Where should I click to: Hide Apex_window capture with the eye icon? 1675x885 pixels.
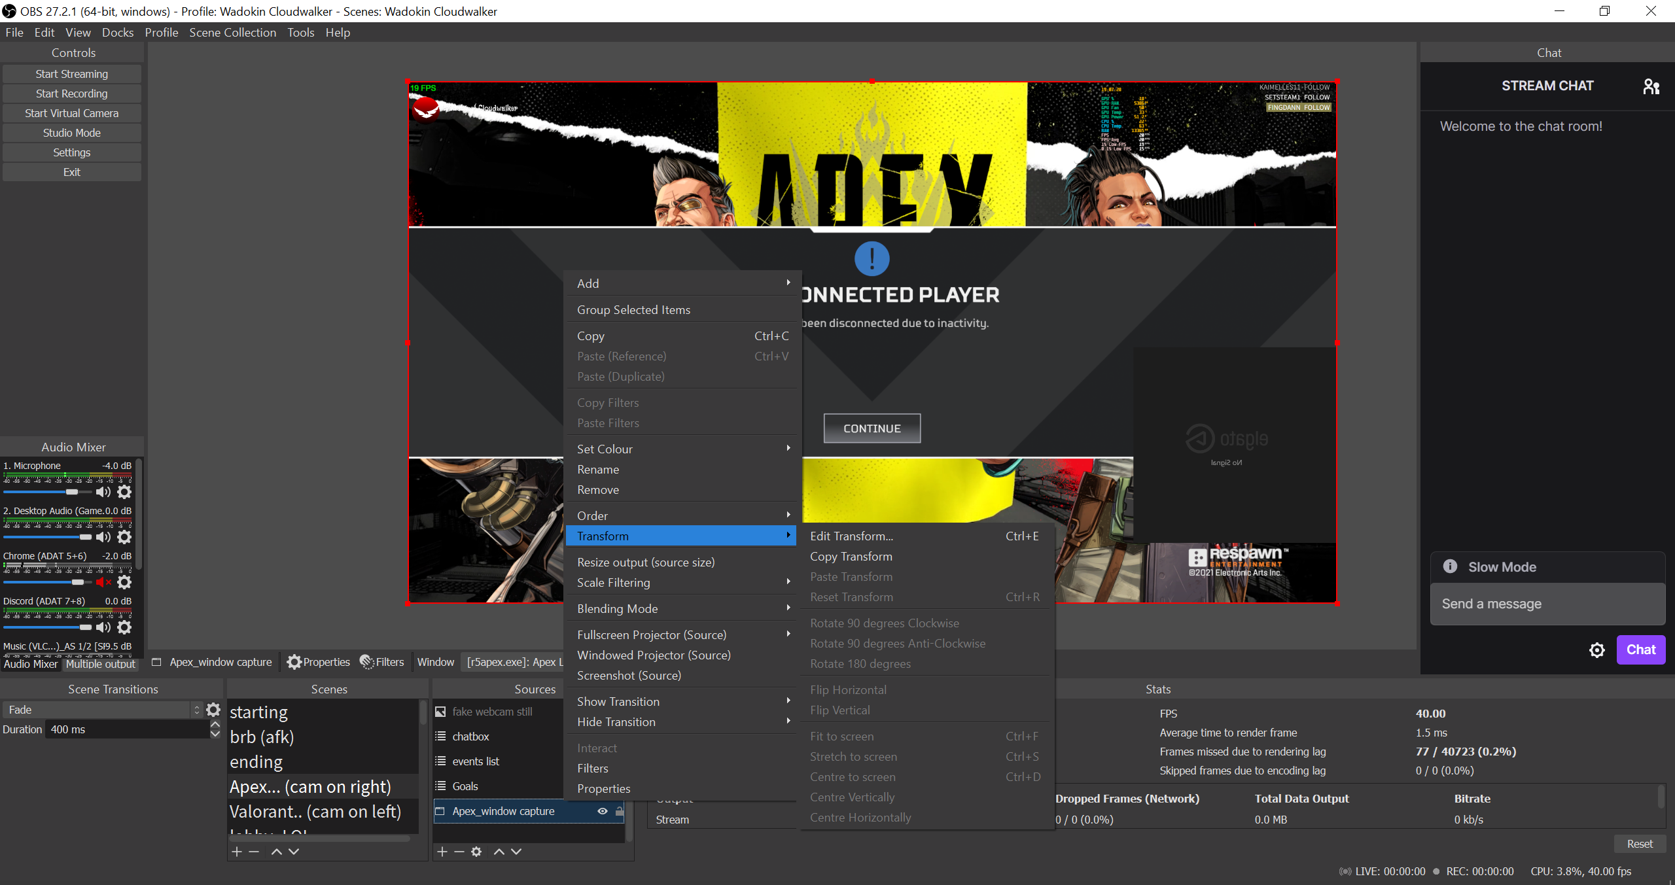[x=602, y=810]
